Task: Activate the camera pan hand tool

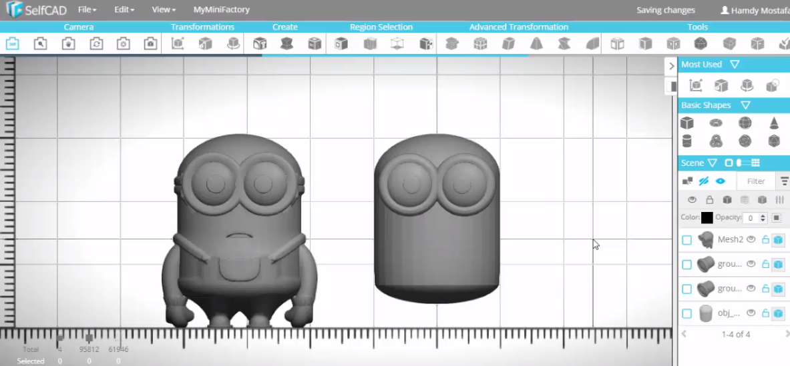Action: tap(69, 44)
